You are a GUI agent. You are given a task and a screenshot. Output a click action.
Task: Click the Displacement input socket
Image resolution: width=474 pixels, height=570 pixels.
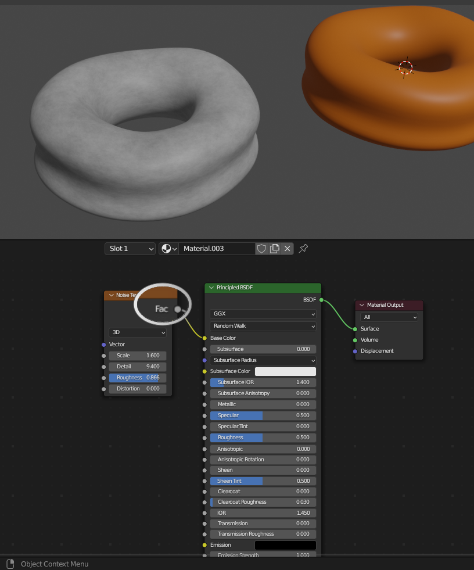(355, 351)
